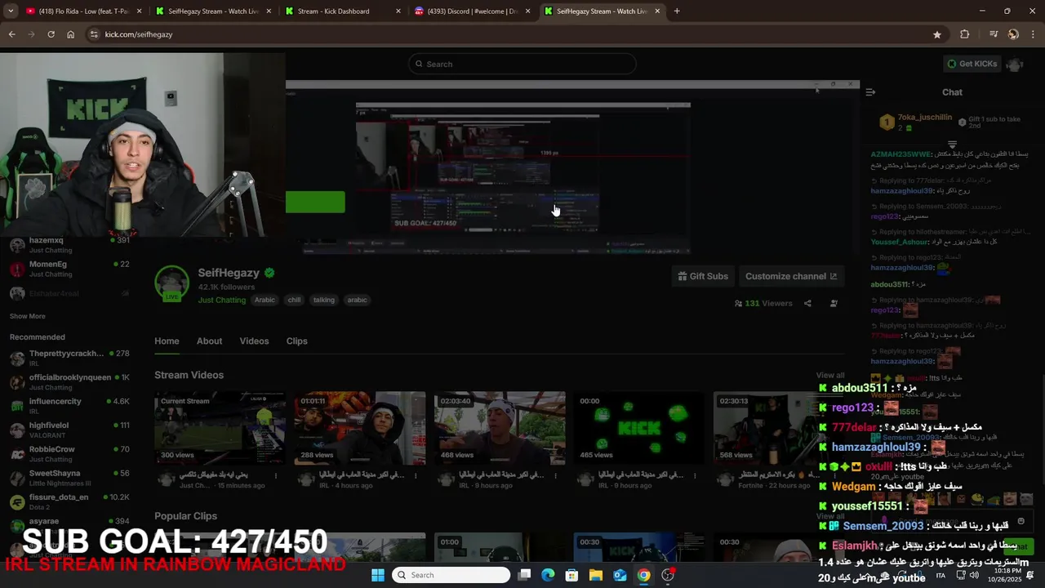Open the 02:03:40 video thumbnail
The width and height of the screenshot is (1045, 588).
[x=500, y=428]
